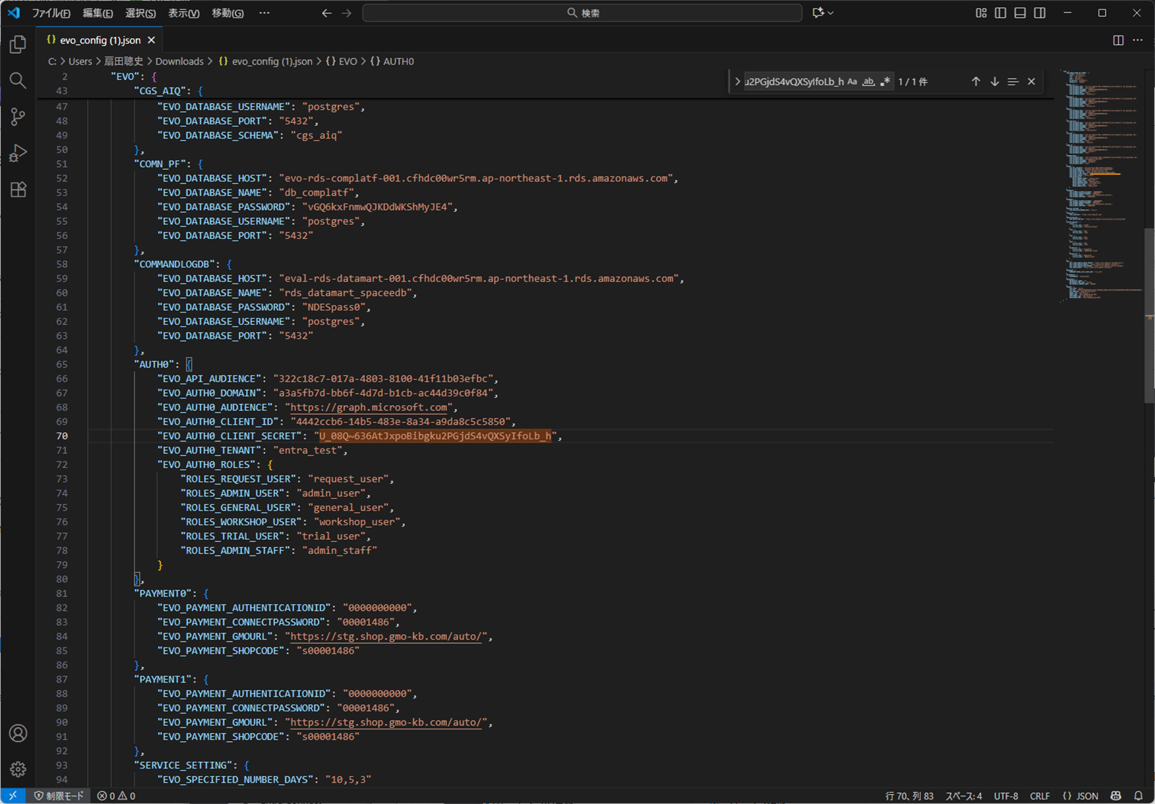The width and height of the screenshot is (1155, 804).
Task: Select the evo_config (1).json tab
Action: tap(100, 40)
